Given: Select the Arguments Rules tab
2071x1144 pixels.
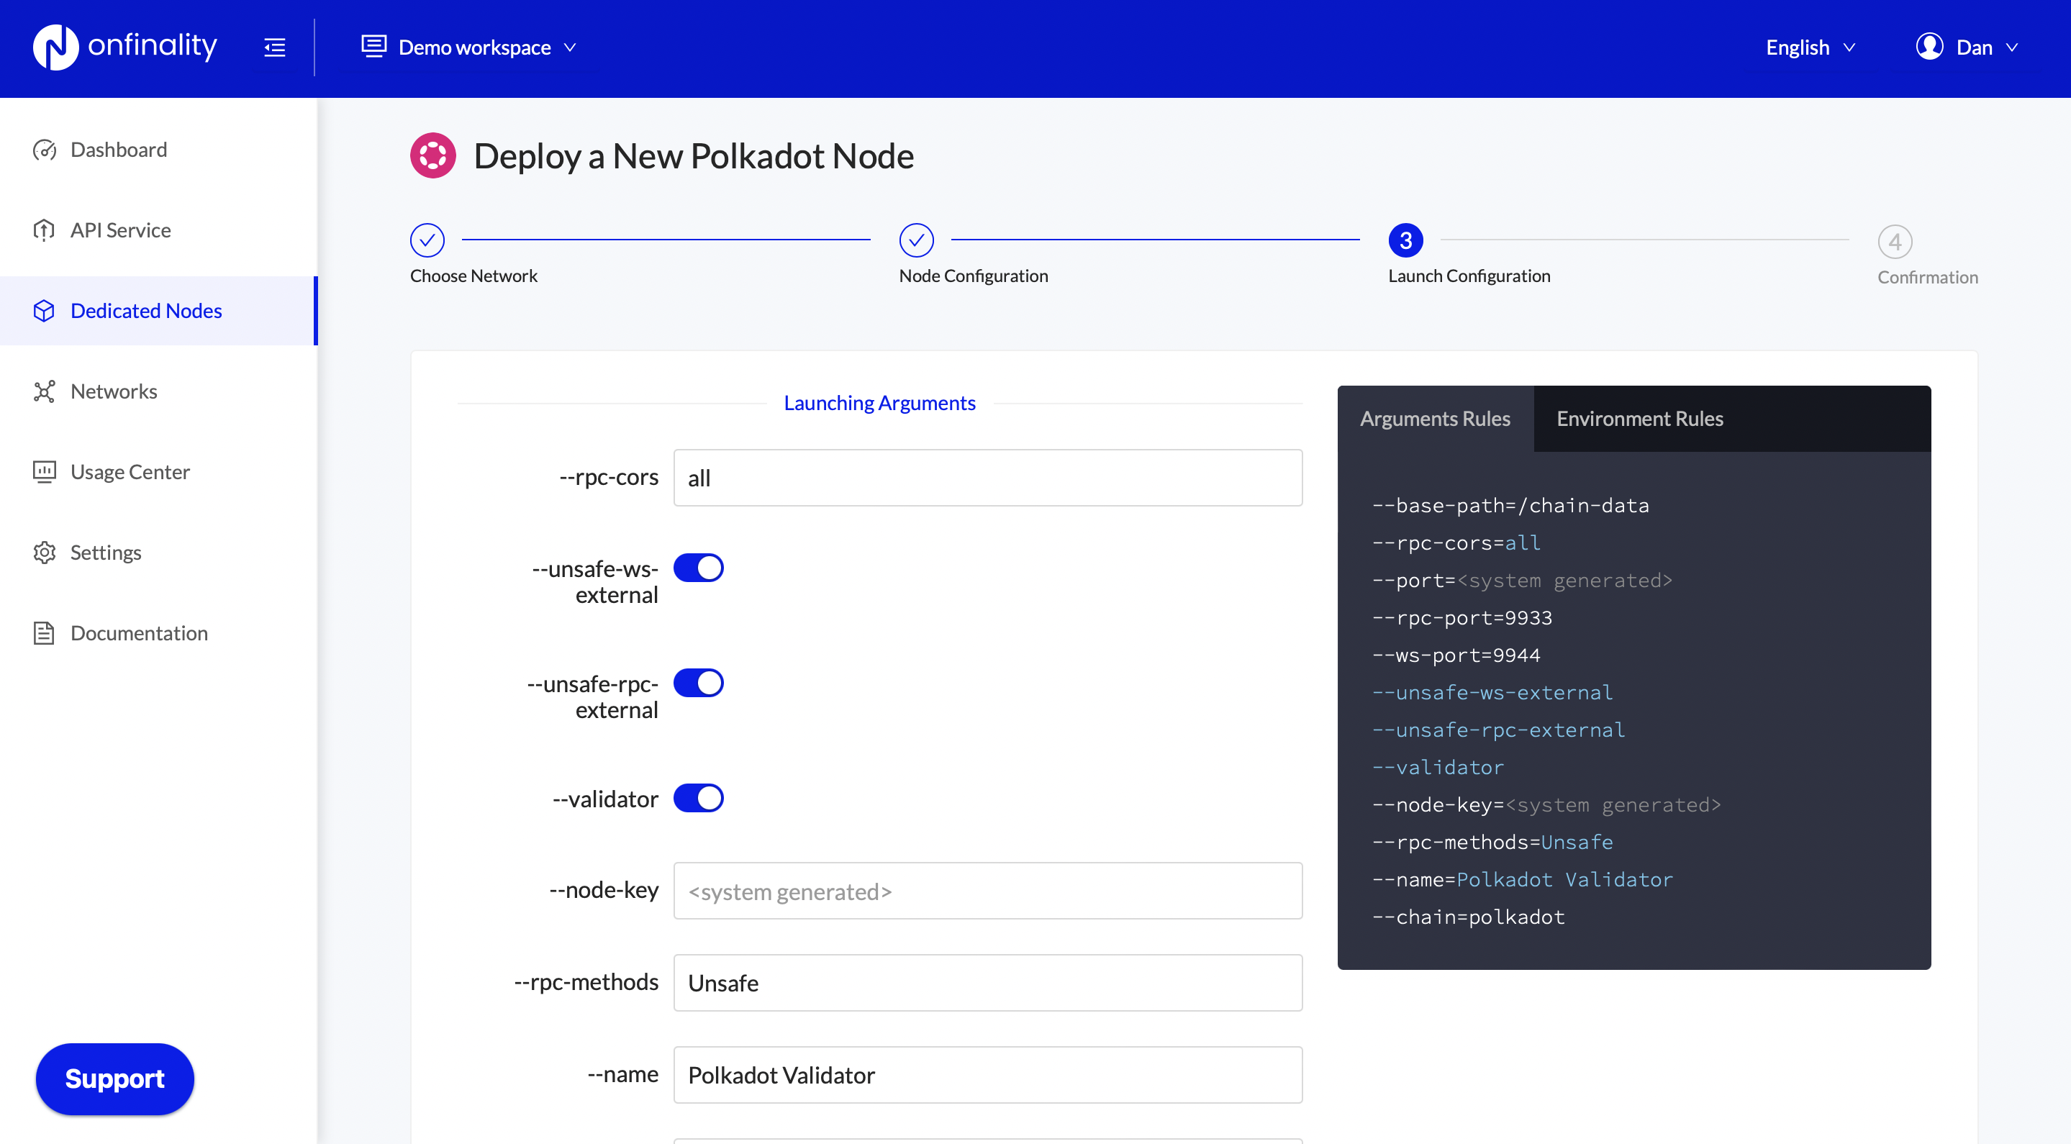Looking at the screenshot, I should [x=1434, y=418].
